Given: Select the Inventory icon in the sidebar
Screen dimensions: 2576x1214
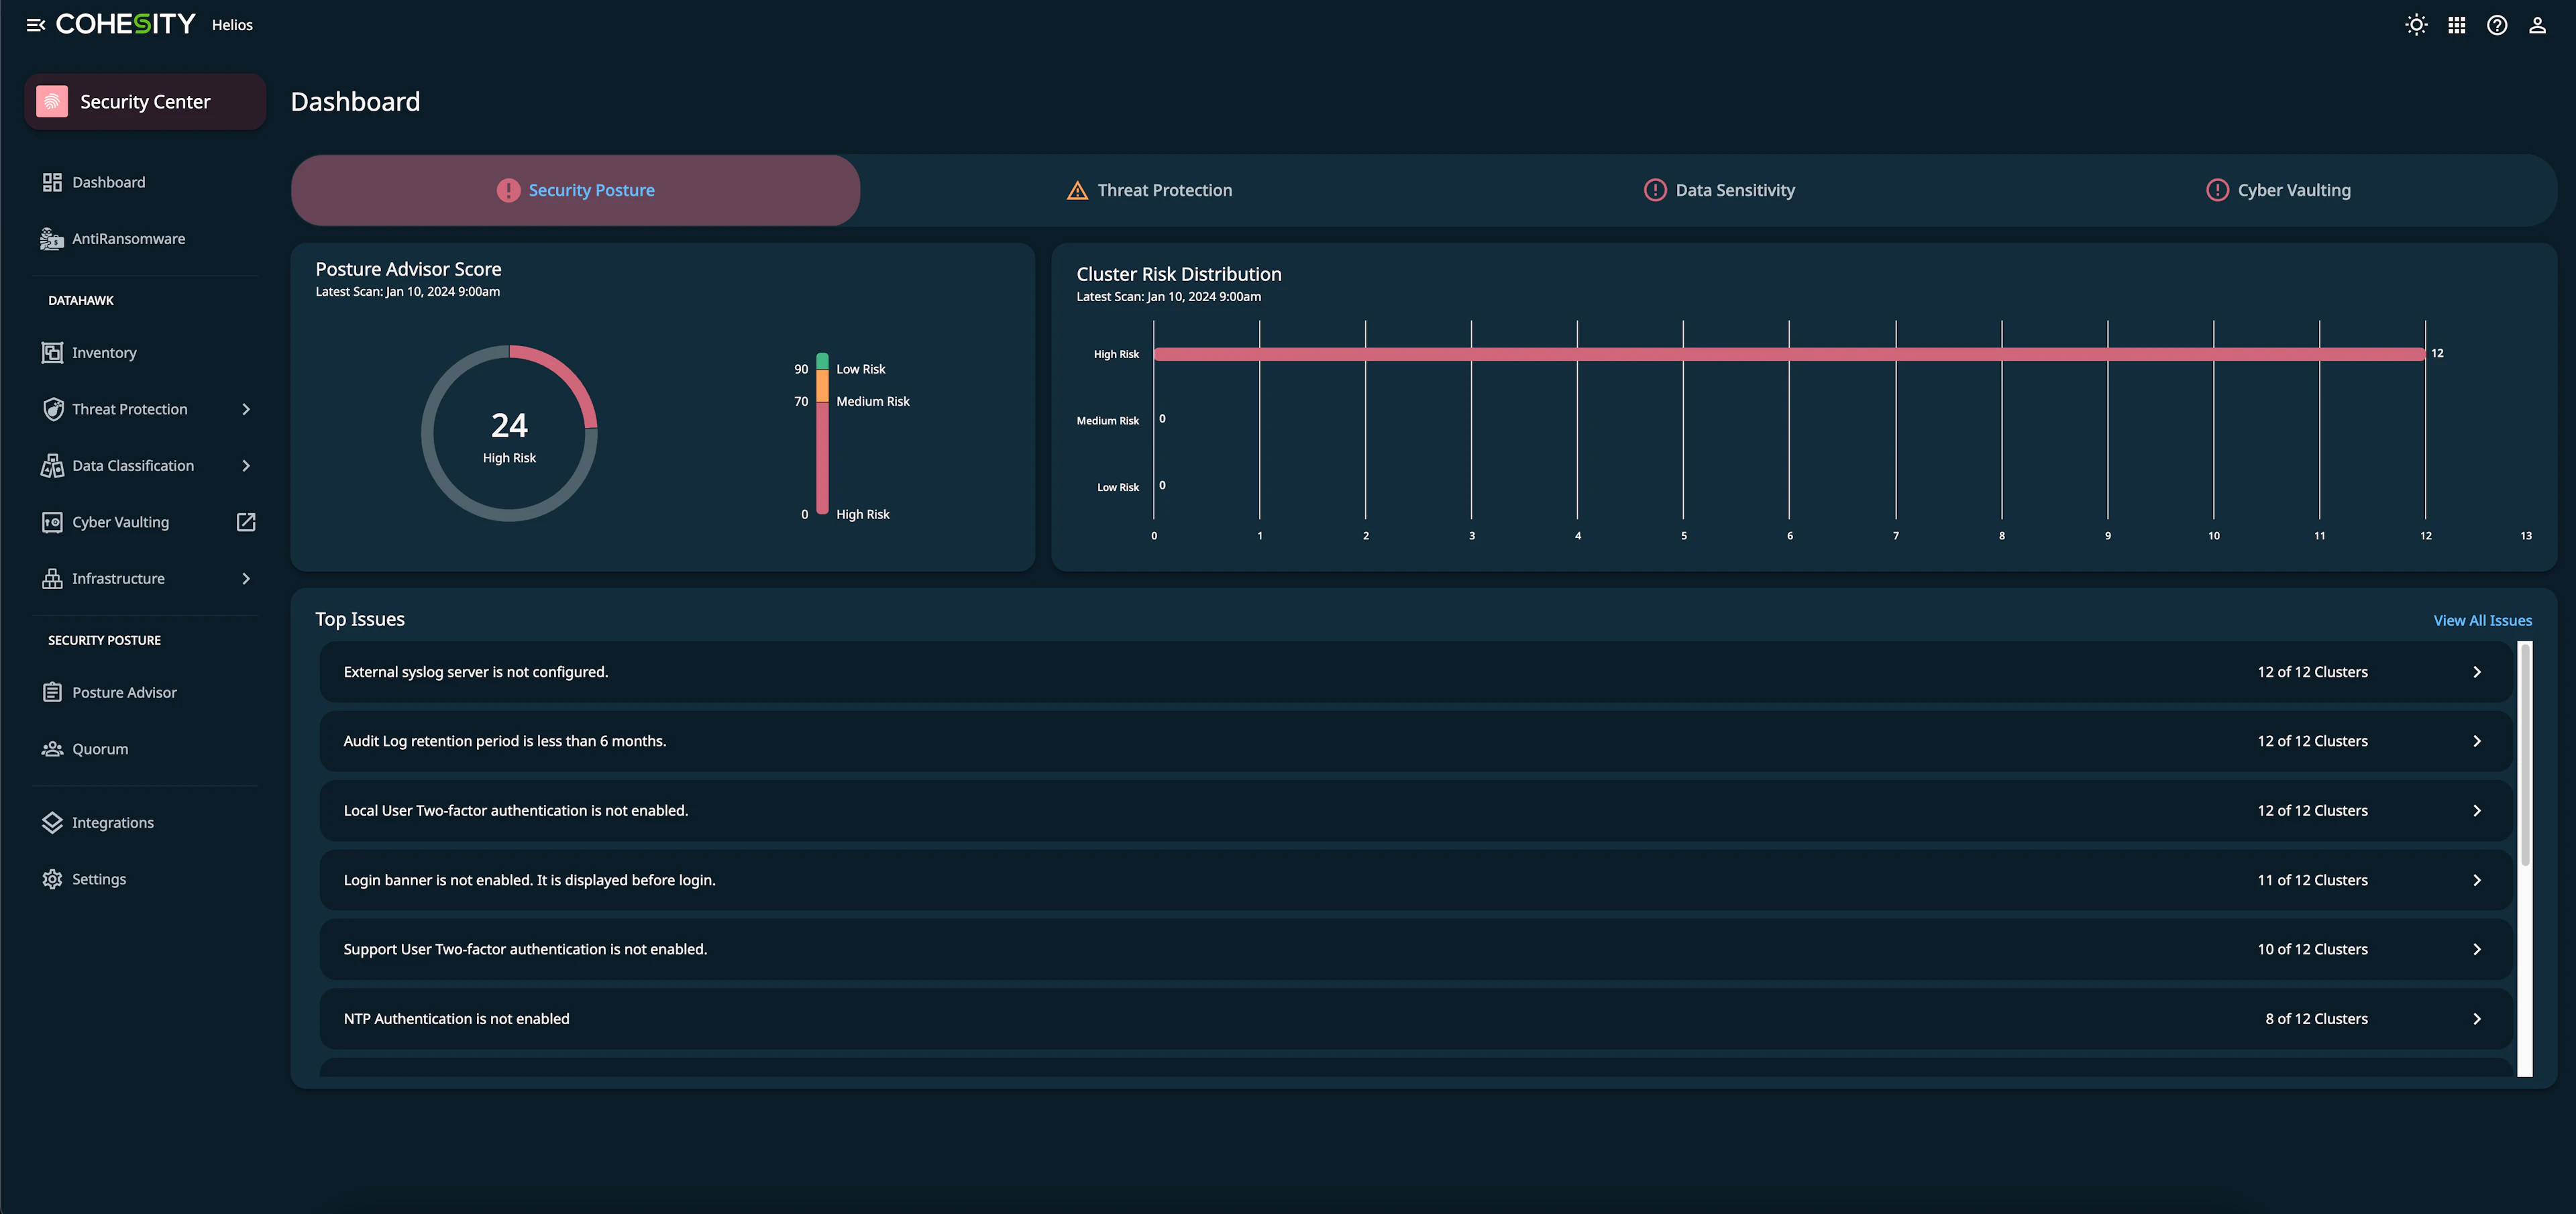Looking at the screenshot, I should [52, 352].
